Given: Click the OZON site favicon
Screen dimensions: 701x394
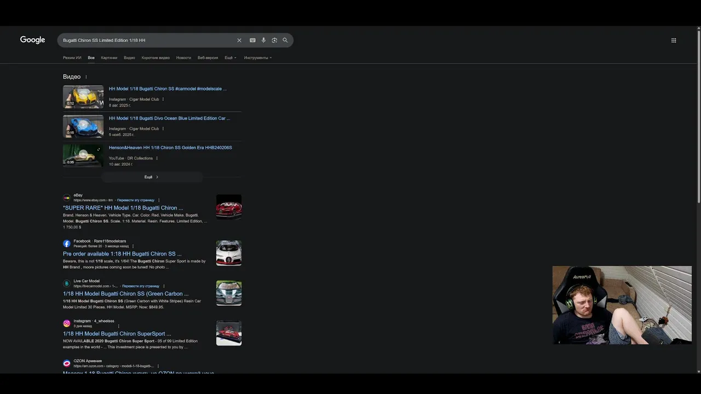Looking at the screenshot, I should 67,363.
